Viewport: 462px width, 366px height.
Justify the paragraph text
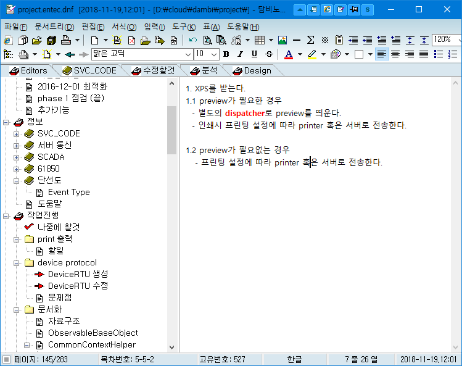(x=424, y=54)
